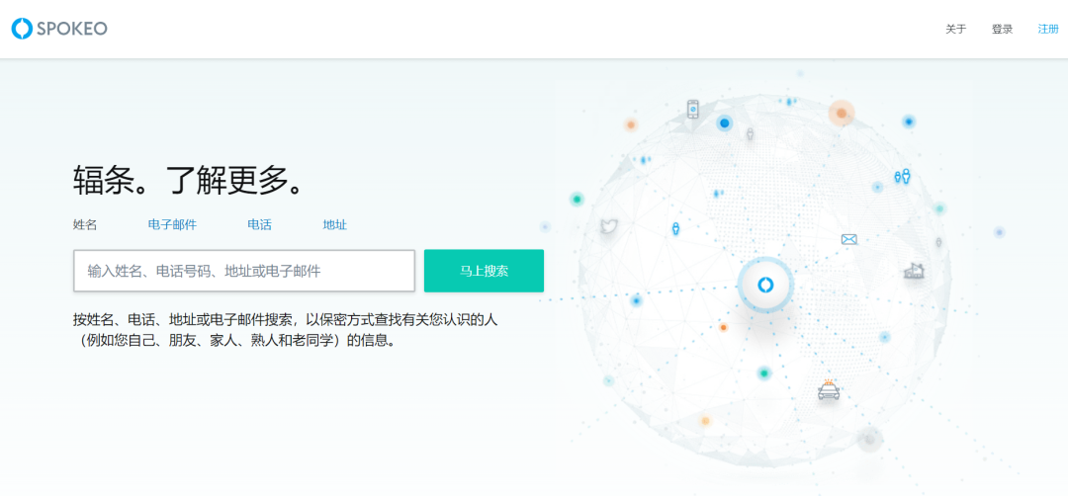
Task: Click the 辐条。了解更多。 headline
Action: (189, 180)
